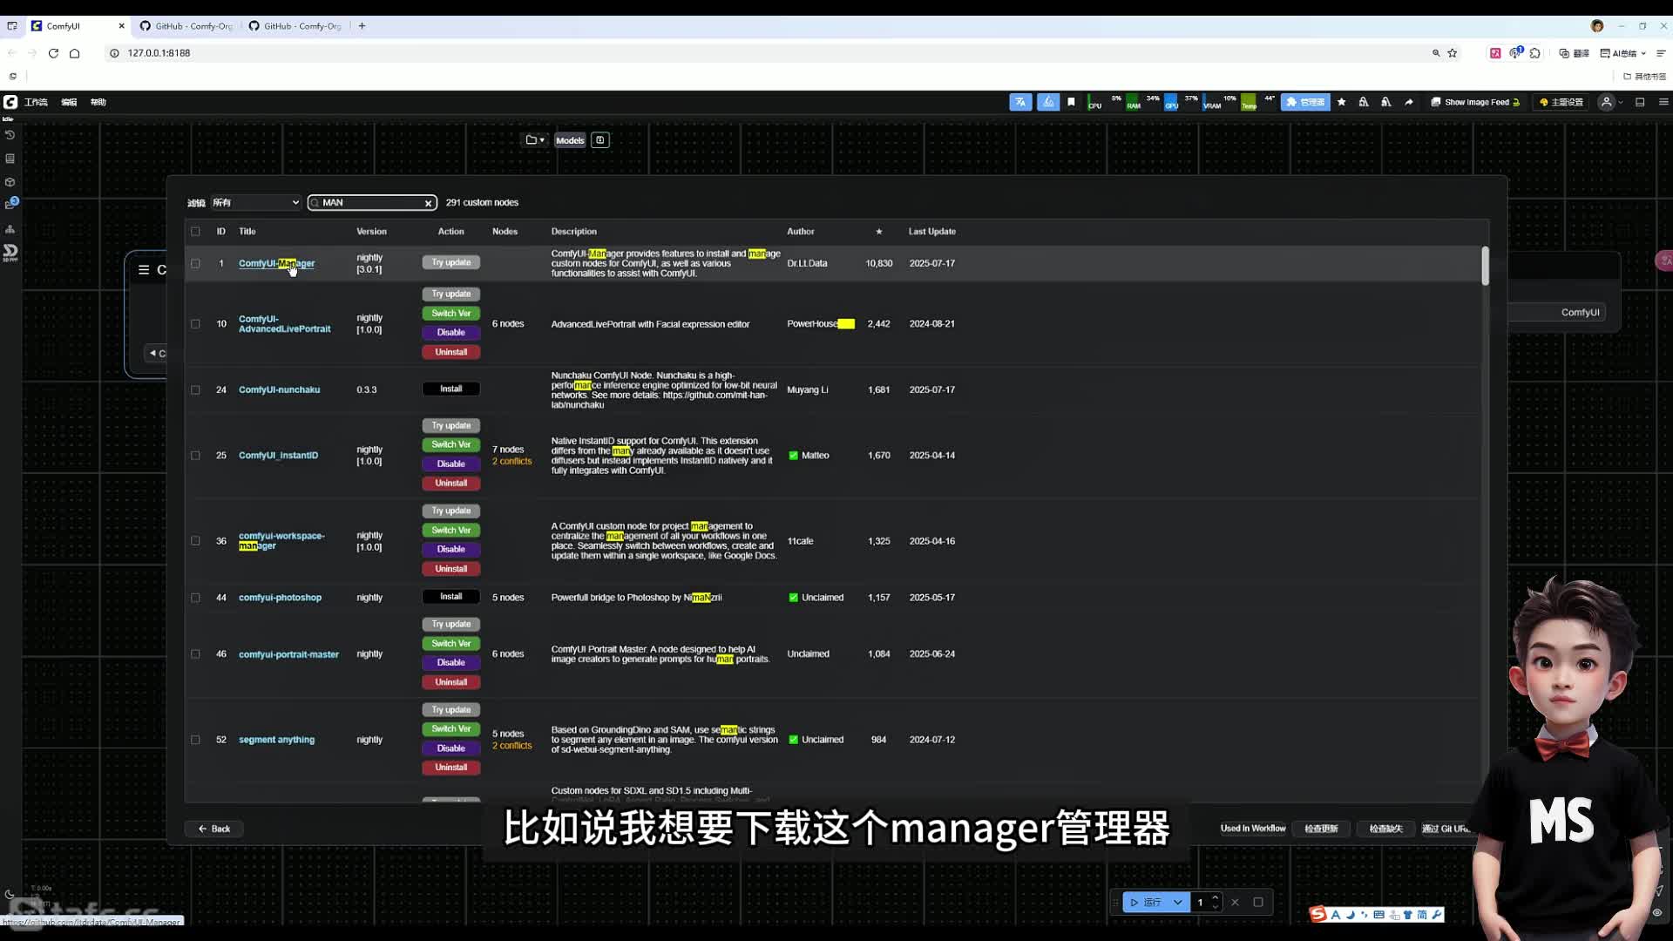Switch to the first GitHub Comfy-Org tab

186,26
